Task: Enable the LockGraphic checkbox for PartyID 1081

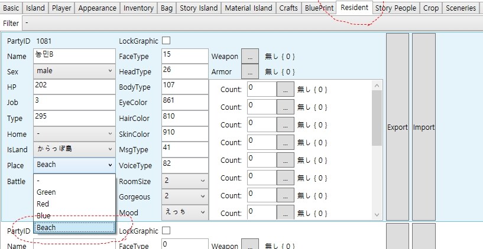Action: click(x=166, y=41)
